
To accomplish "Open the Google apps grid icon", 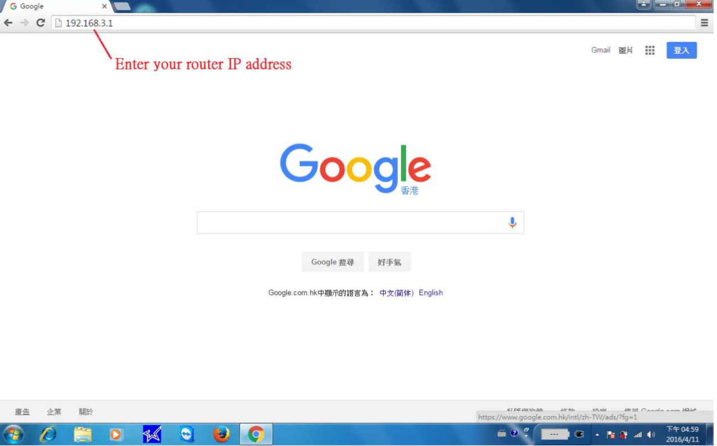I will (650, 50).
